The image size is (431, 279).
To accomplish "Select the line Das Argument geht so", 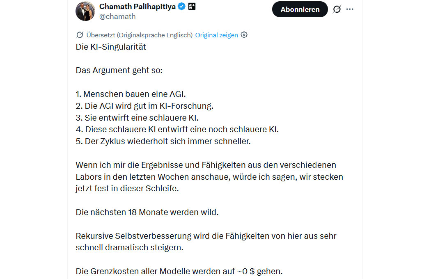I will [x=119, y=71].
